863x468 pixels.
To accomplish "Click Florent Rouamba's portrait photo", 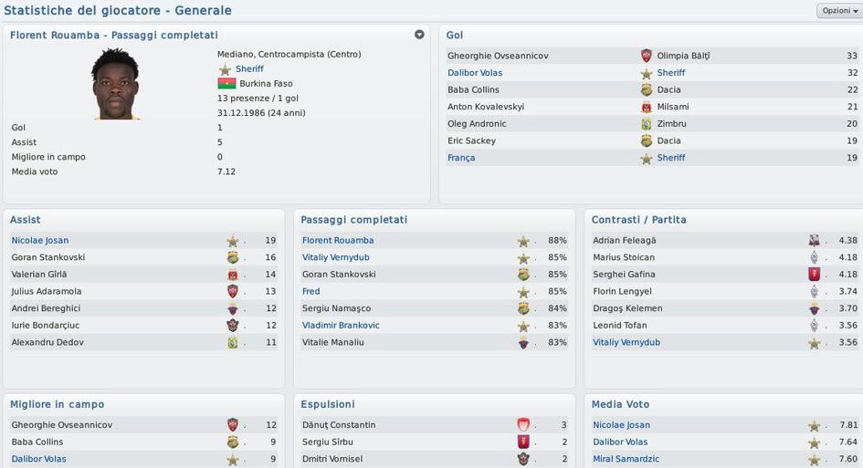I will [x=115, y=84].
